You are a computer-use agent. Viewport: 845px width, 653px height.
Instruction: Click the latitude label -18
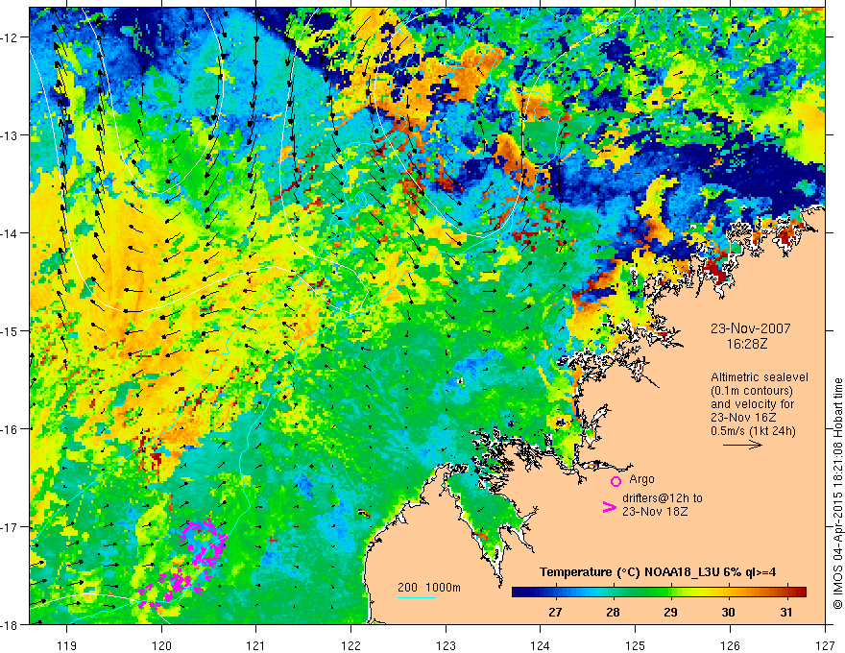tap(11, 624)
